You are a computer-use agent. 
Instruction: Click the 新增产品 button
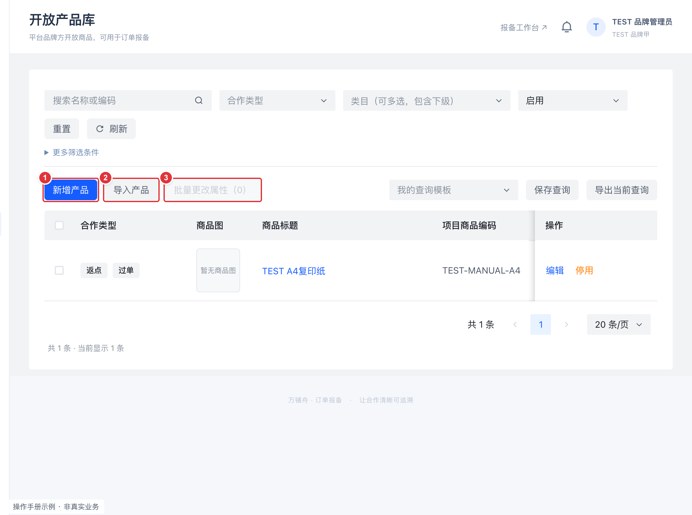71,190
